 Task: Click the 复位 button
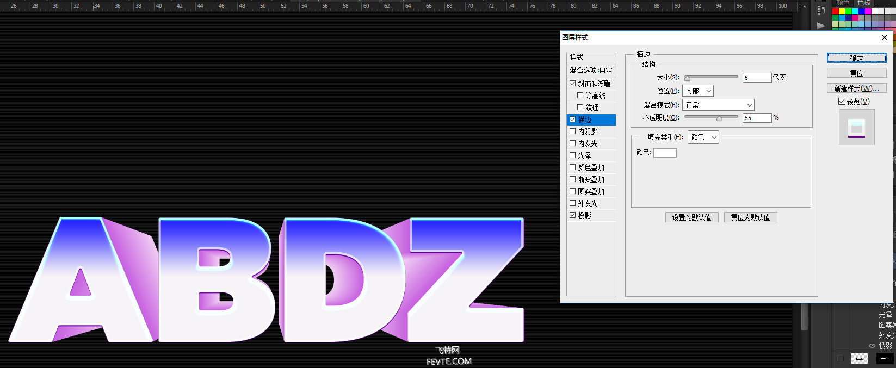857,73
